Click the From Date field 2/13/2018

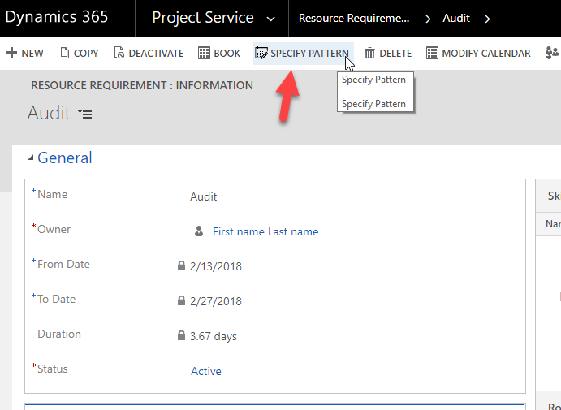(x=216, y=266)
